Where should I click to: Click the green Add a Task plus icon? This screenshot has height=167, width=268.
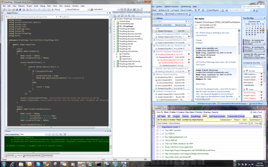[x=251, y=112]
